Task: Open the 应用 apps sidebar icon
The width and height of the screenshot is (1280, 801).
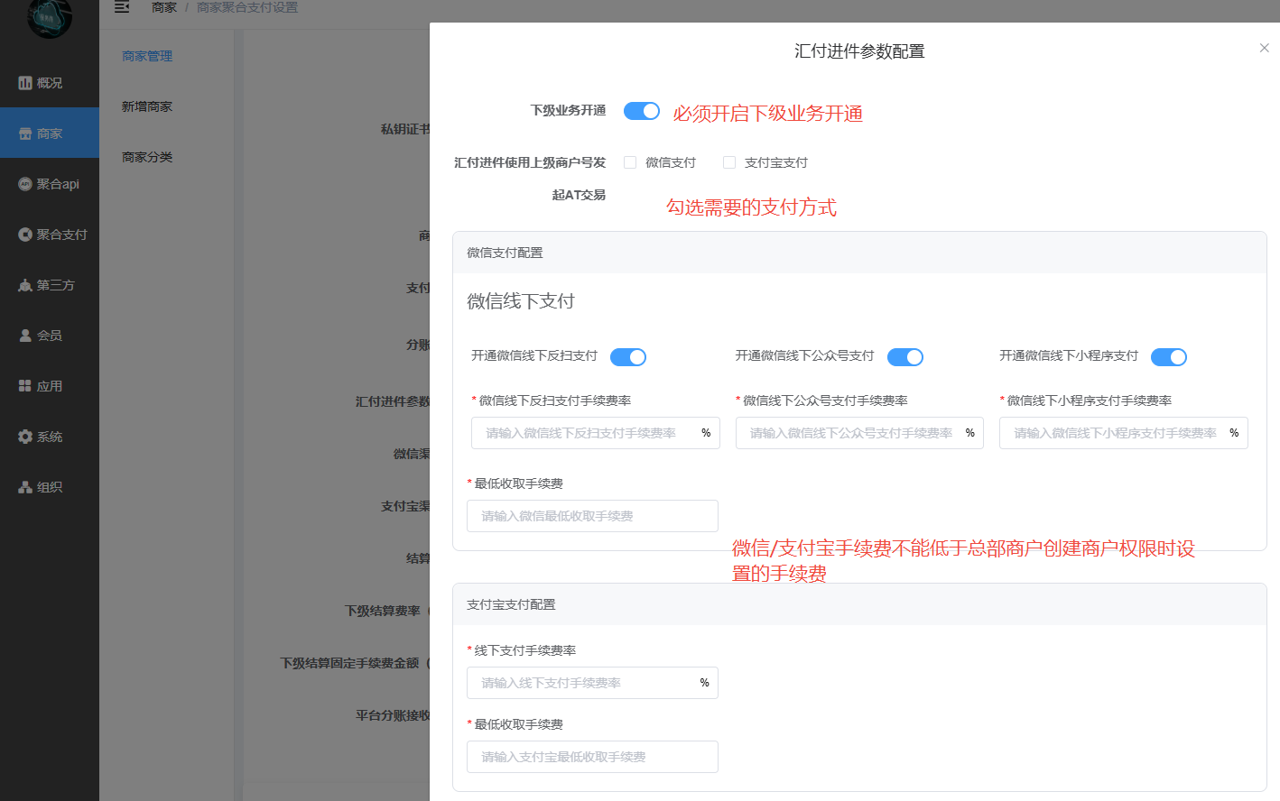Action: pos(25,386)
